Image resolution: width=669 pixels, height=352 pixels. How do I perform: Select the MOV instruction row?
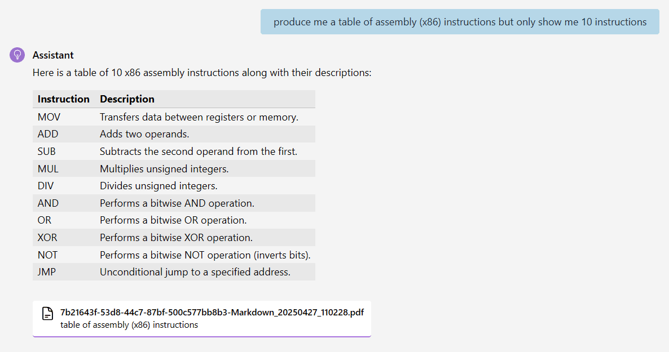coord(174,117)
